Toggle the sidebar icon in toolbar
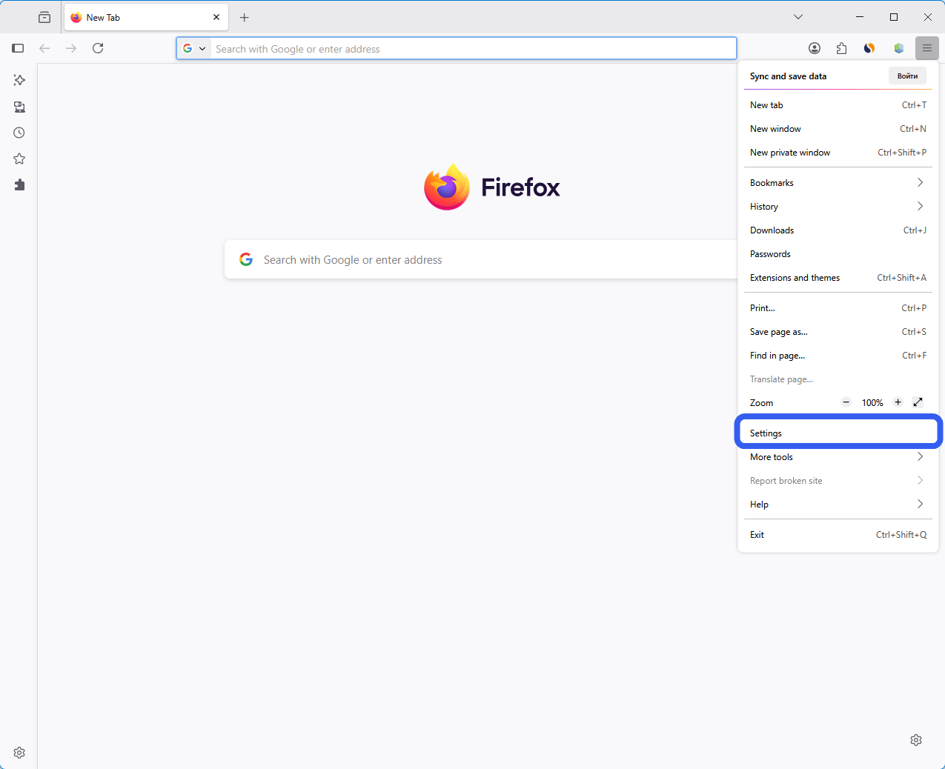Screen dimensions: 945x769 pyautogui.click(x=18, y=48)
